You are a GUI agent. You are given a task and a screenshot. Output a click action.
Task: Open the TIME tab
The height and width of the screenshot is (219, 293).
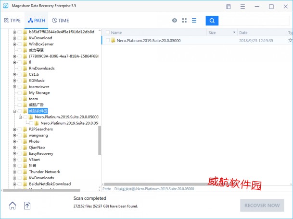(60, 21)
